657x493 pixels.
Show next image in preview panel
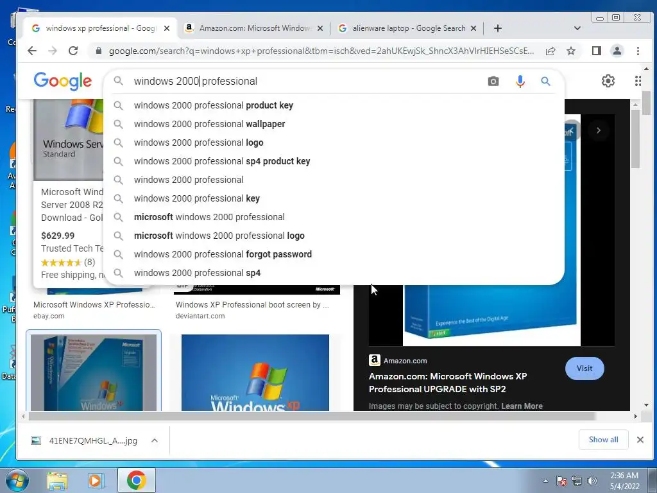tap(599, 130)
